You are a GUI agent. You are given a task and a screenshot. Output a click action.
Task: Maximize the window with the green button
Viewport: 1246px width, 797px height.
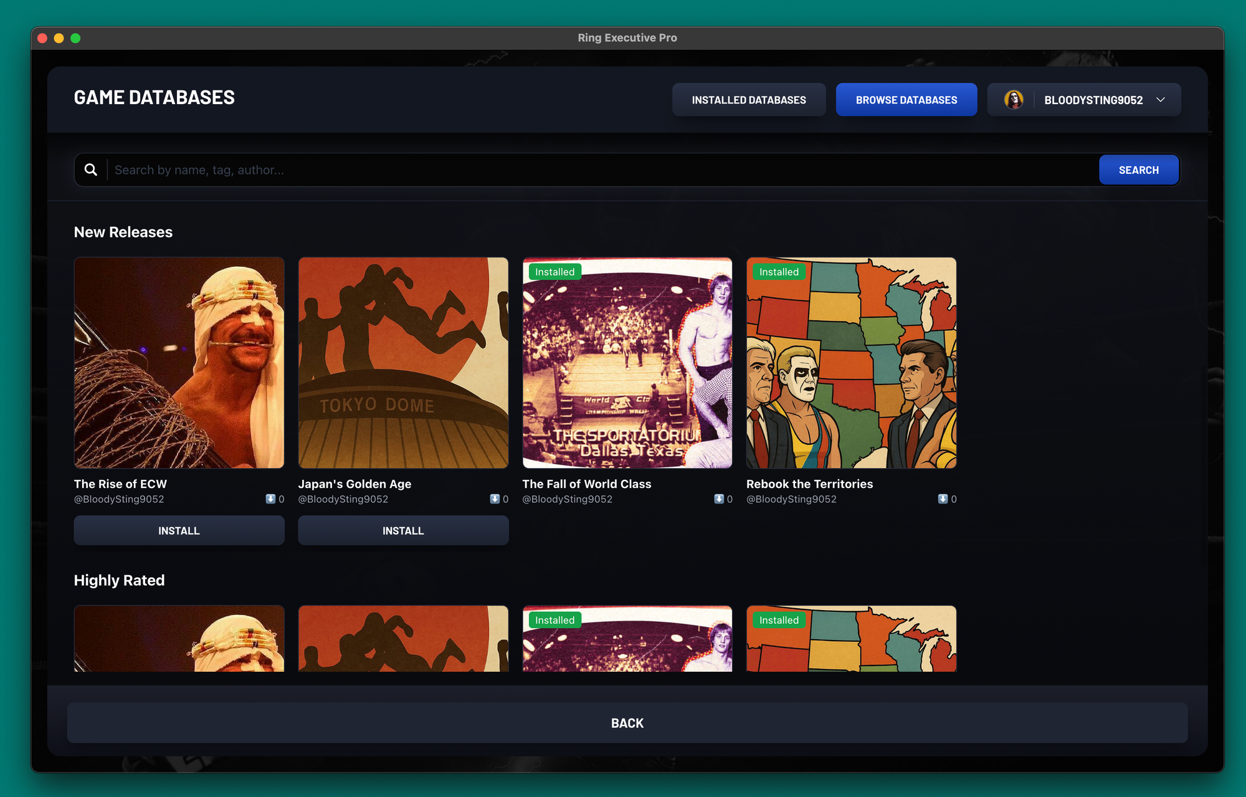coord(75,38)
